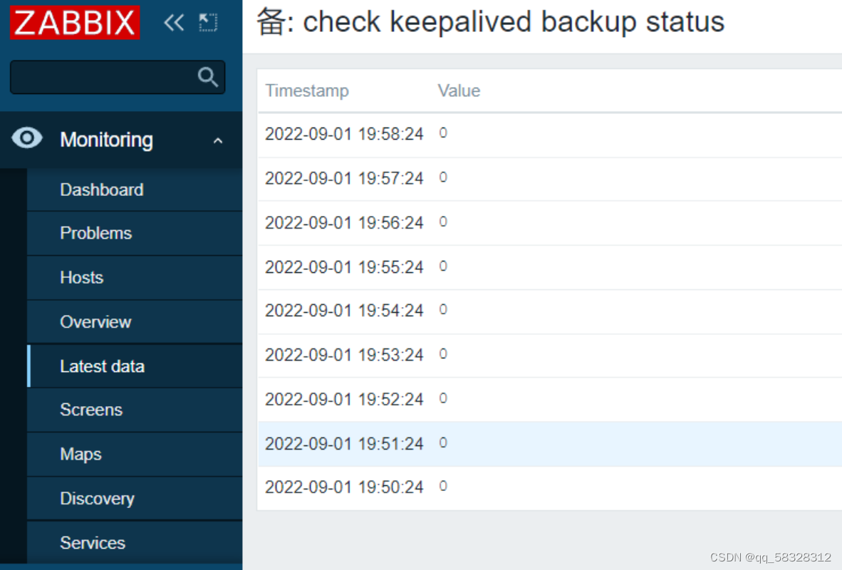
Task: Switch to the Dashboard view
Action: click(101, 190)
